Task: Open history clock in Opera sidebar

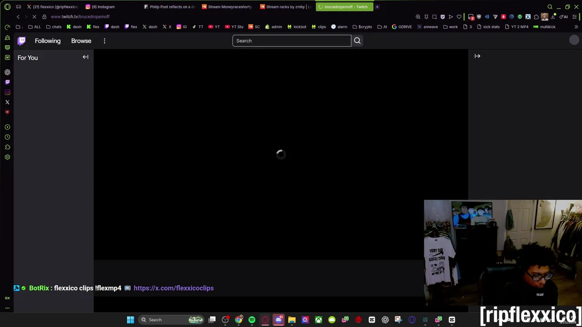Action: (x=7, y=137)
